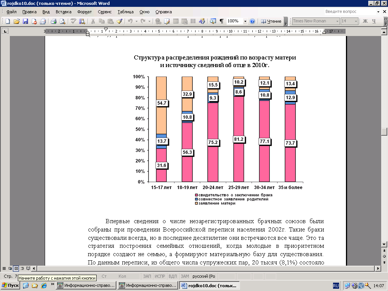Click the blue Help question mark icon

(252, 21)
